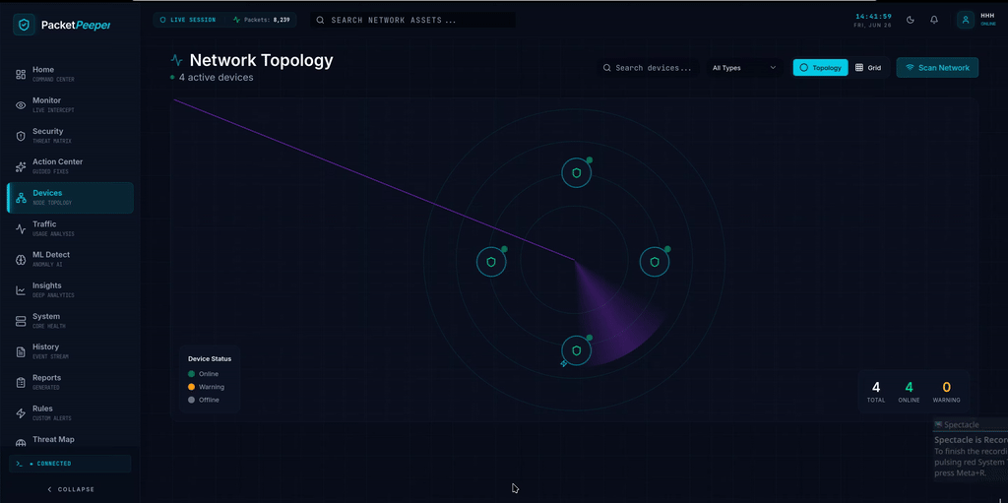Open ML Detect Anomaly AI

pos(71,259)
